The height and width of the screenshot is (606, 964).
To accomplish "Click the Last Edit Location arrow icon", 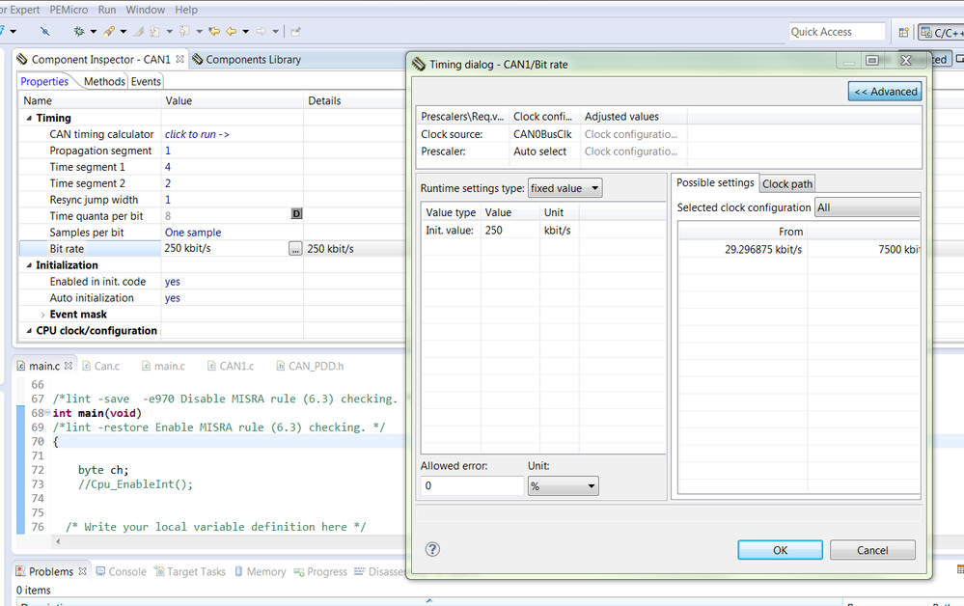I will pos(214,31).
